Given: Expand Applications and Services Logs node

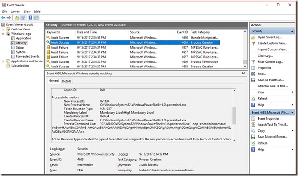Looking at the screenshot, I should pos(3,61).
